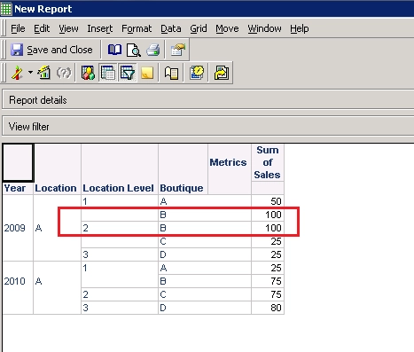The width and height of the screenshot is (414, 352).
Task: Open the Edit menu
Action: [42, 28]
